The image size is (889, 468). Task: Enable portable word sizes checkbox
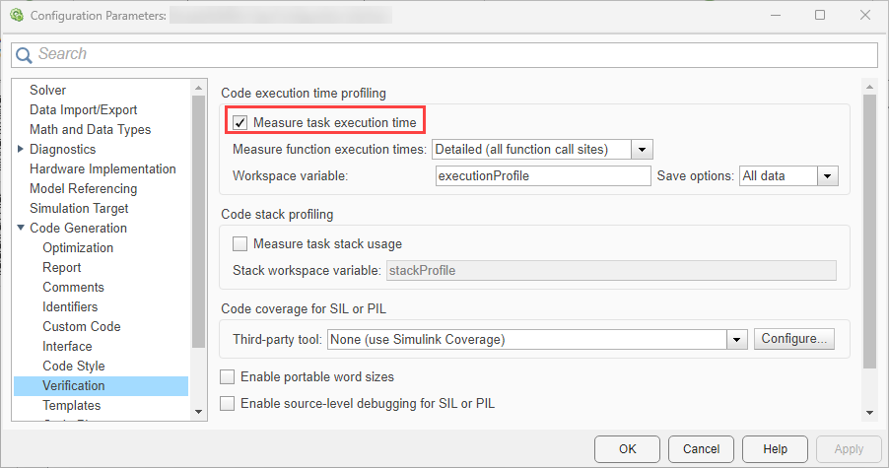228,376
